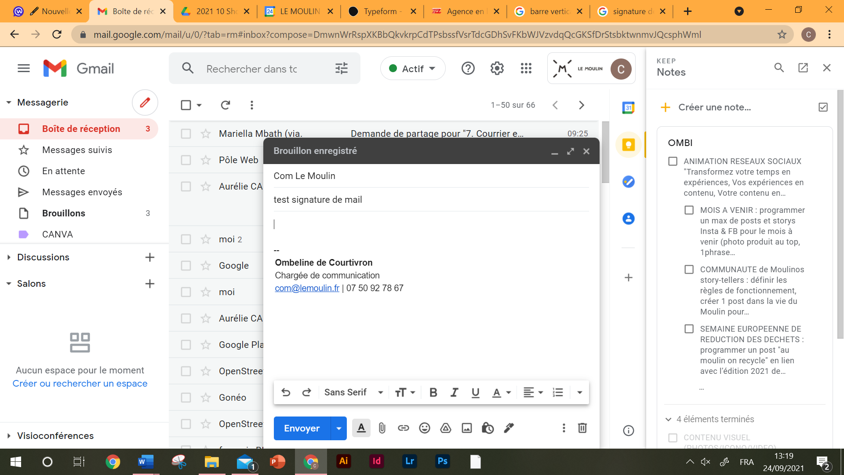
Task: Open Créer ou rechercher un espace link
Action: (x=80, y=384)
